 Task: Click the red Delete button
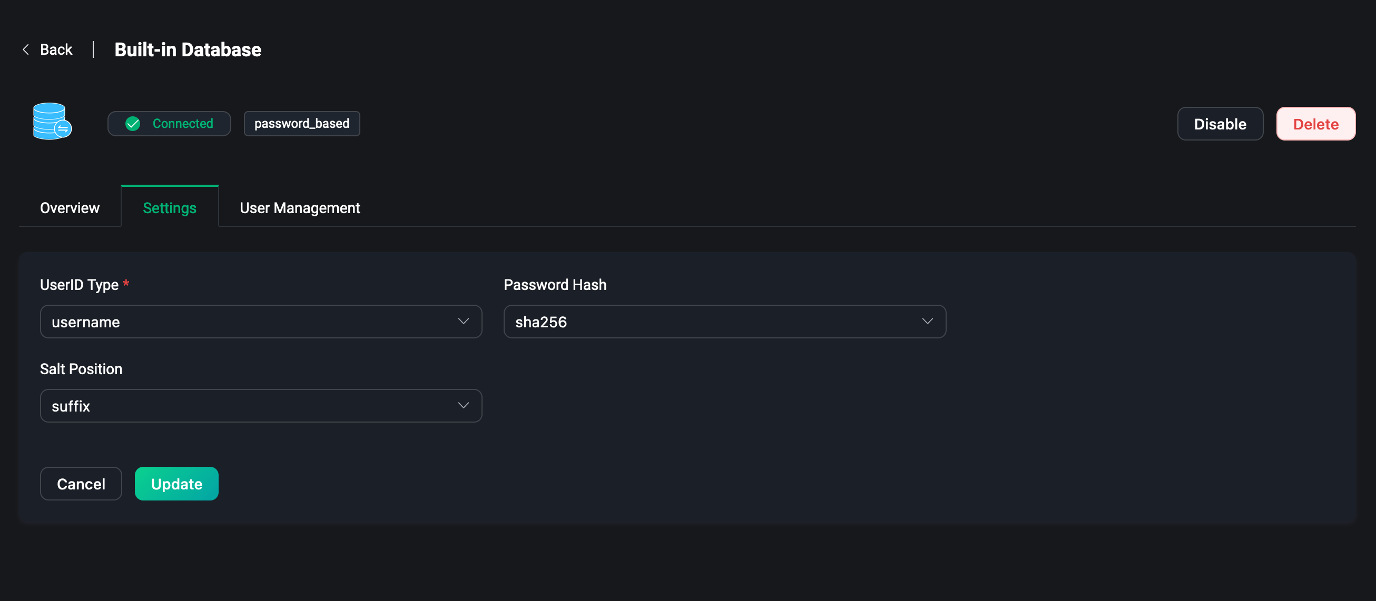[x=1315, y=124]
